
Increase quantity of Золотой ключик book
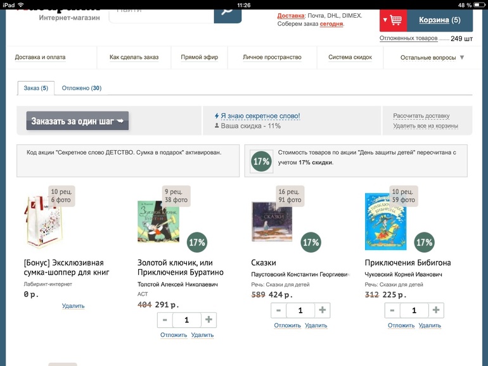[209, 320]
